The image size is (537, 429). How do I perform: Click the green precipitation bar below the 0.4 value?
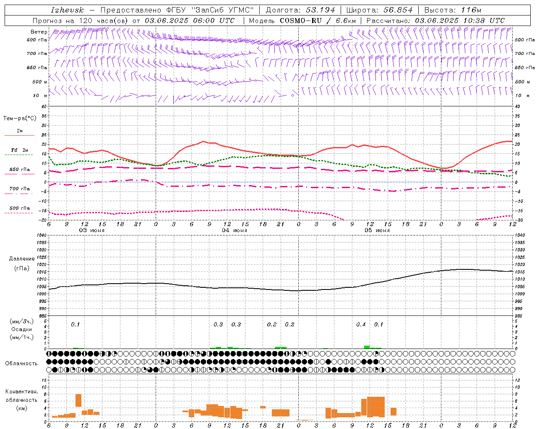367,347
